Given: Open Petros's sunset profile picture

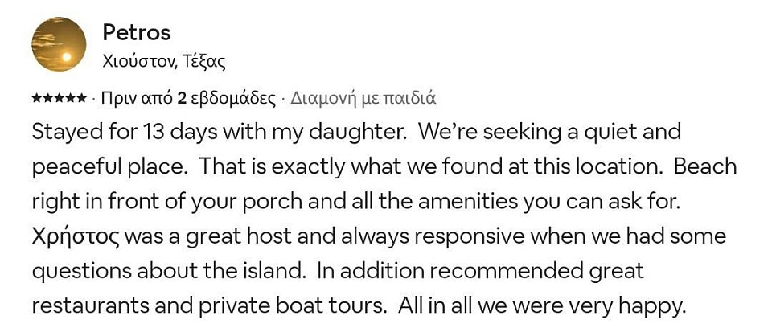Looking at the screenshot, I should [59, 44].
